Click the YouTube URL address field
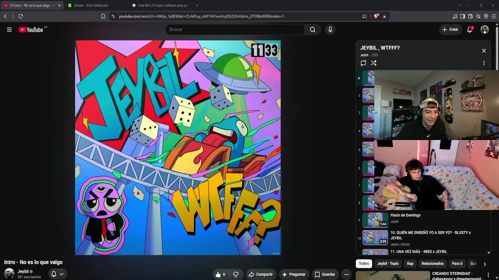The height and width of the screenshot is (280, 499). coord(201,16)
